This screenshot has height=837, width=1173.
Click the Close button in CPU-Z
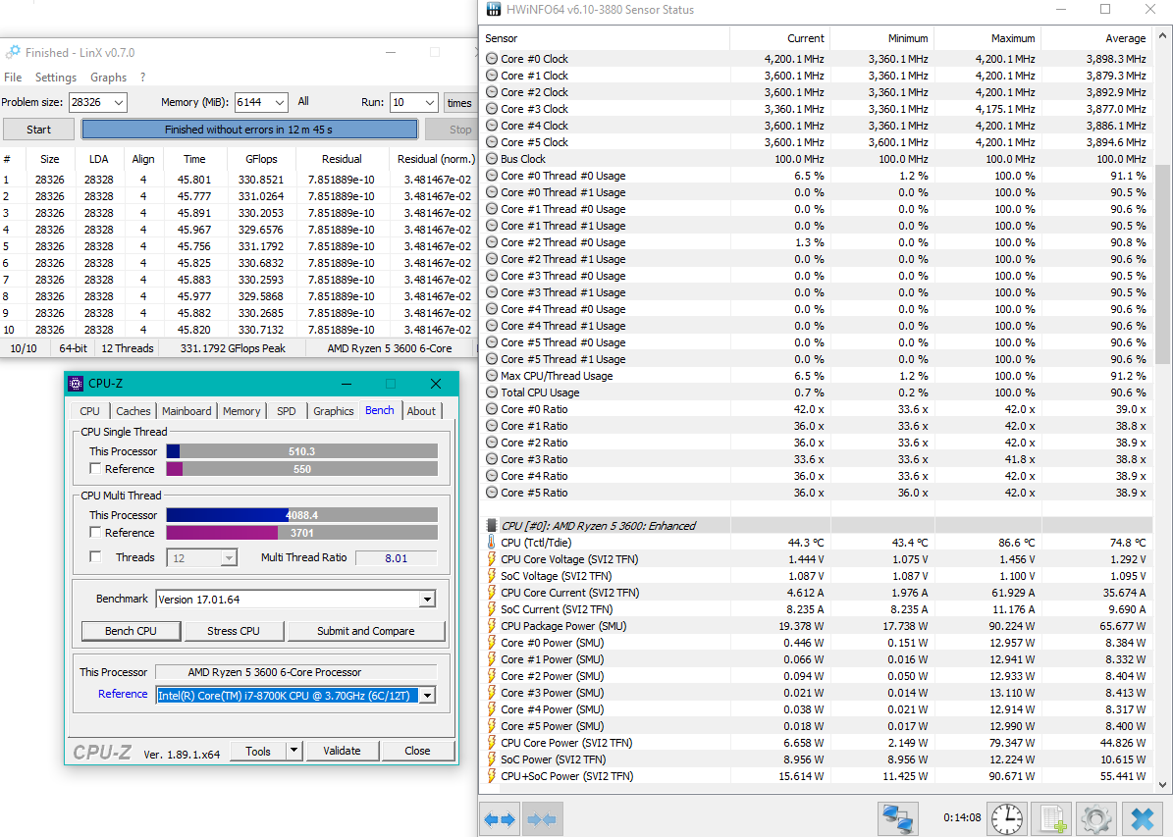[417, 751]
